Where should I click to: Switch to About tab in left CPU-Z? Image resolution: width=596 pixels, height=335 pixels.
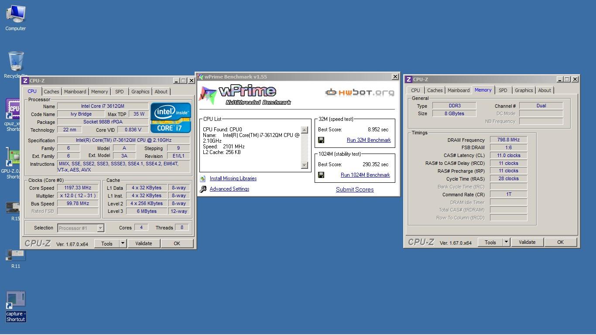coord(161,92)
